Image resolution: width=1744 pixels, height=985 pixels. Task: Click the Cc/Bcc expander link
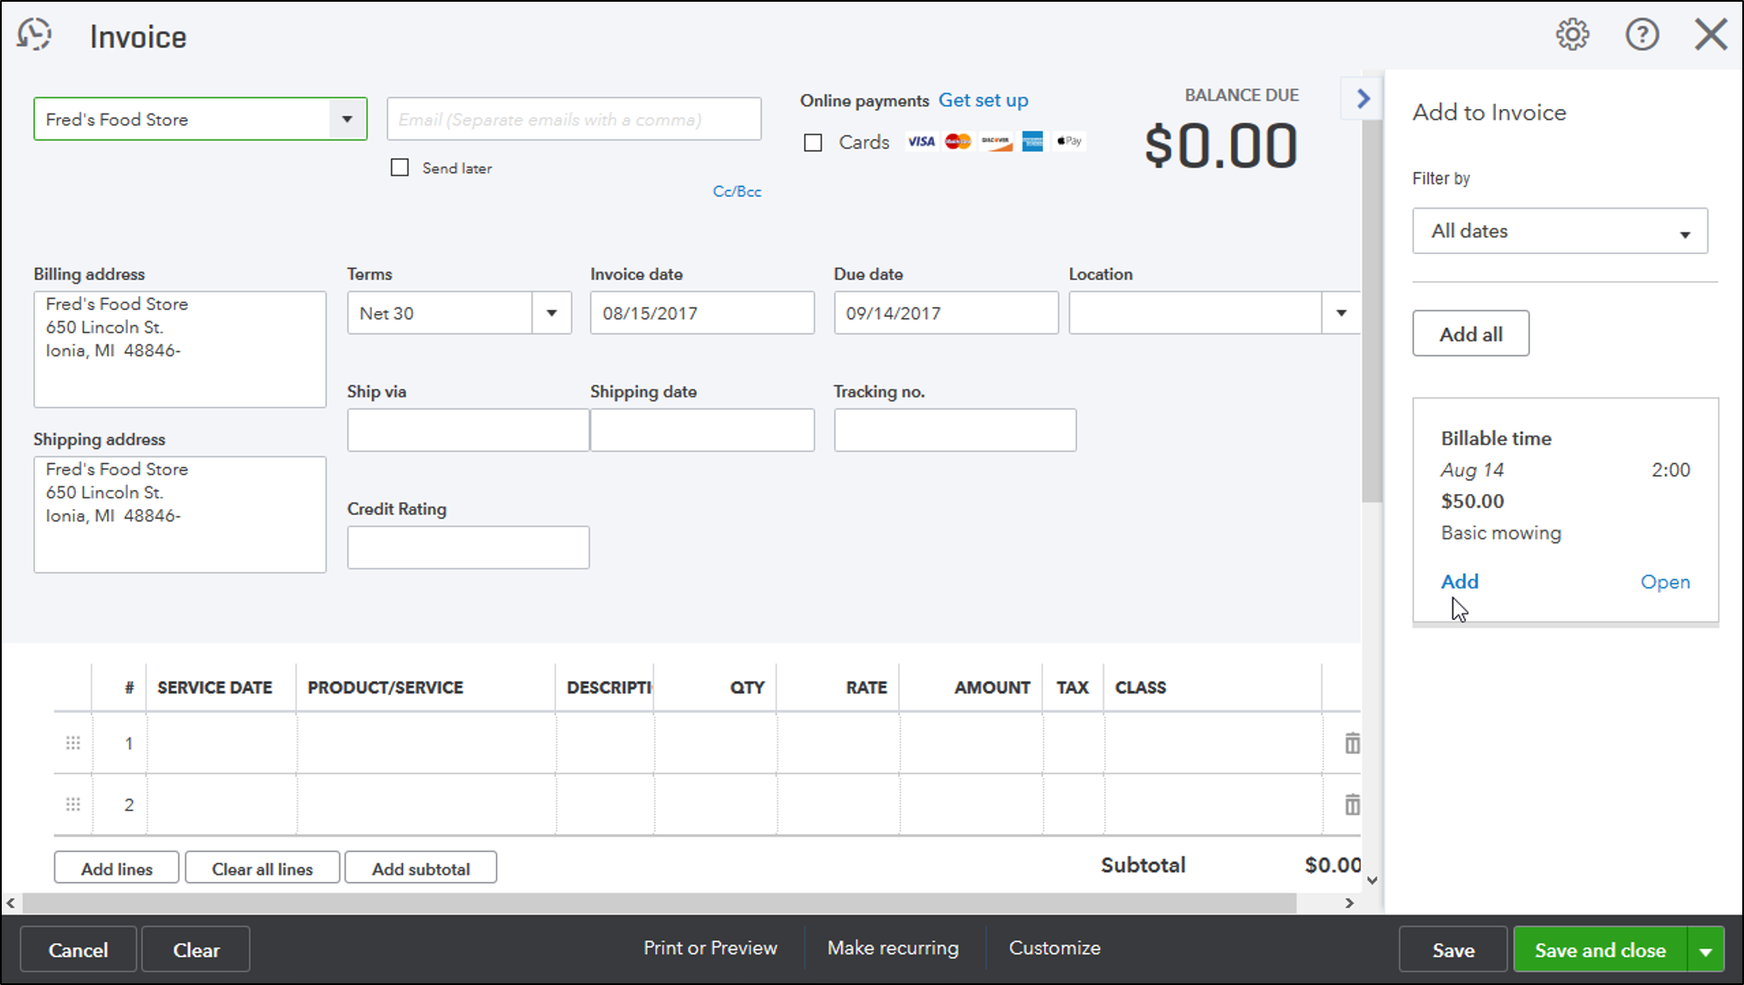pos(736,190)
